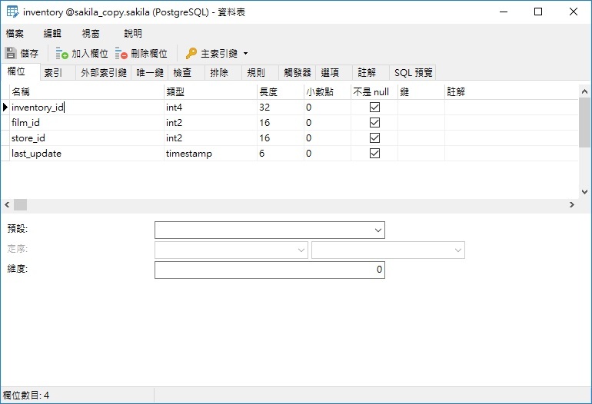Click the table icon in title bar
This screenshot has height=404, width=592.
(x=12, y=12)
